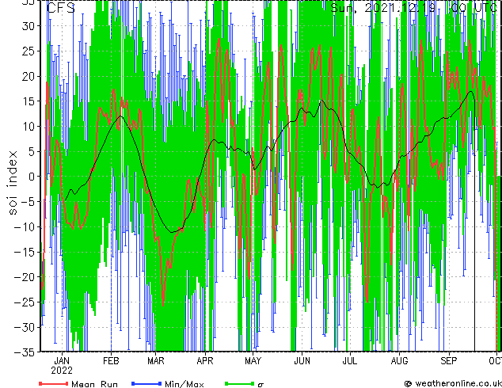Select the y-axis value 30
This screenshot has height=388, width=502.
pos(29,26)
